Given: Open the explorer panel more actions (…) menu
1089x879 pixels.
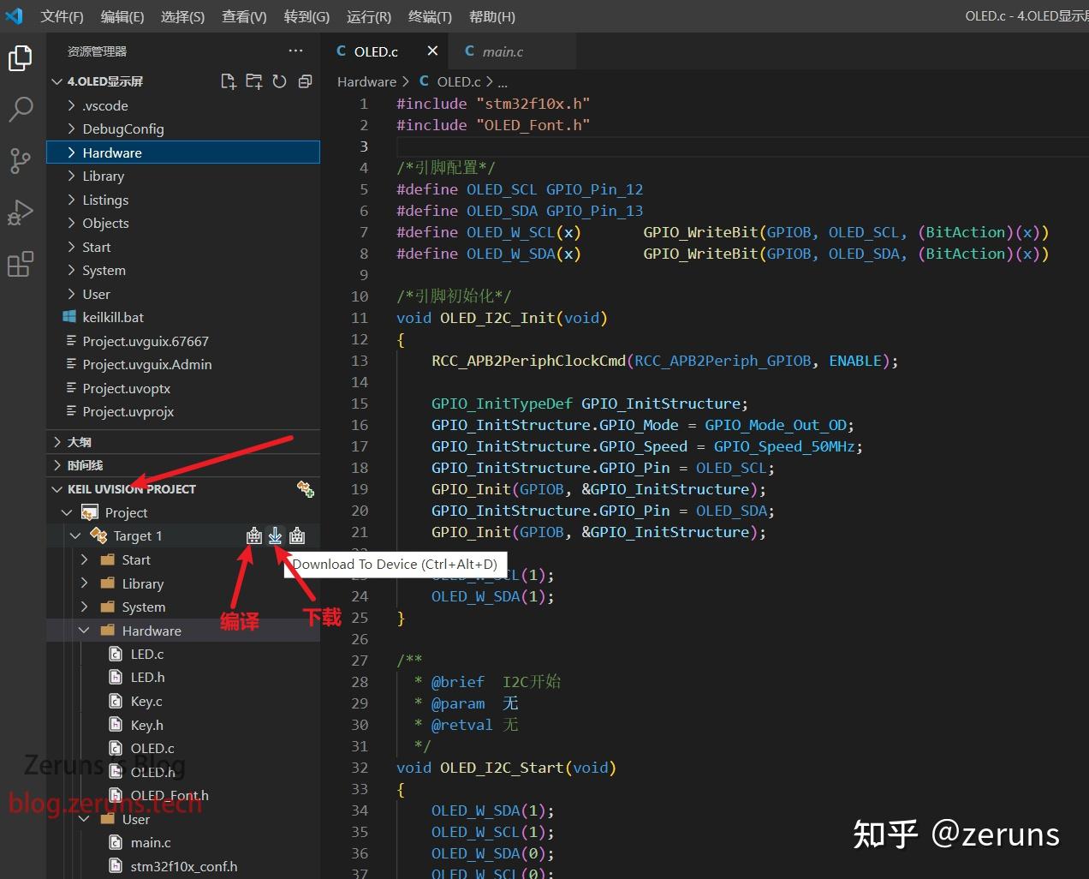Looking at the screenshot, I should (x=295, y=51).
